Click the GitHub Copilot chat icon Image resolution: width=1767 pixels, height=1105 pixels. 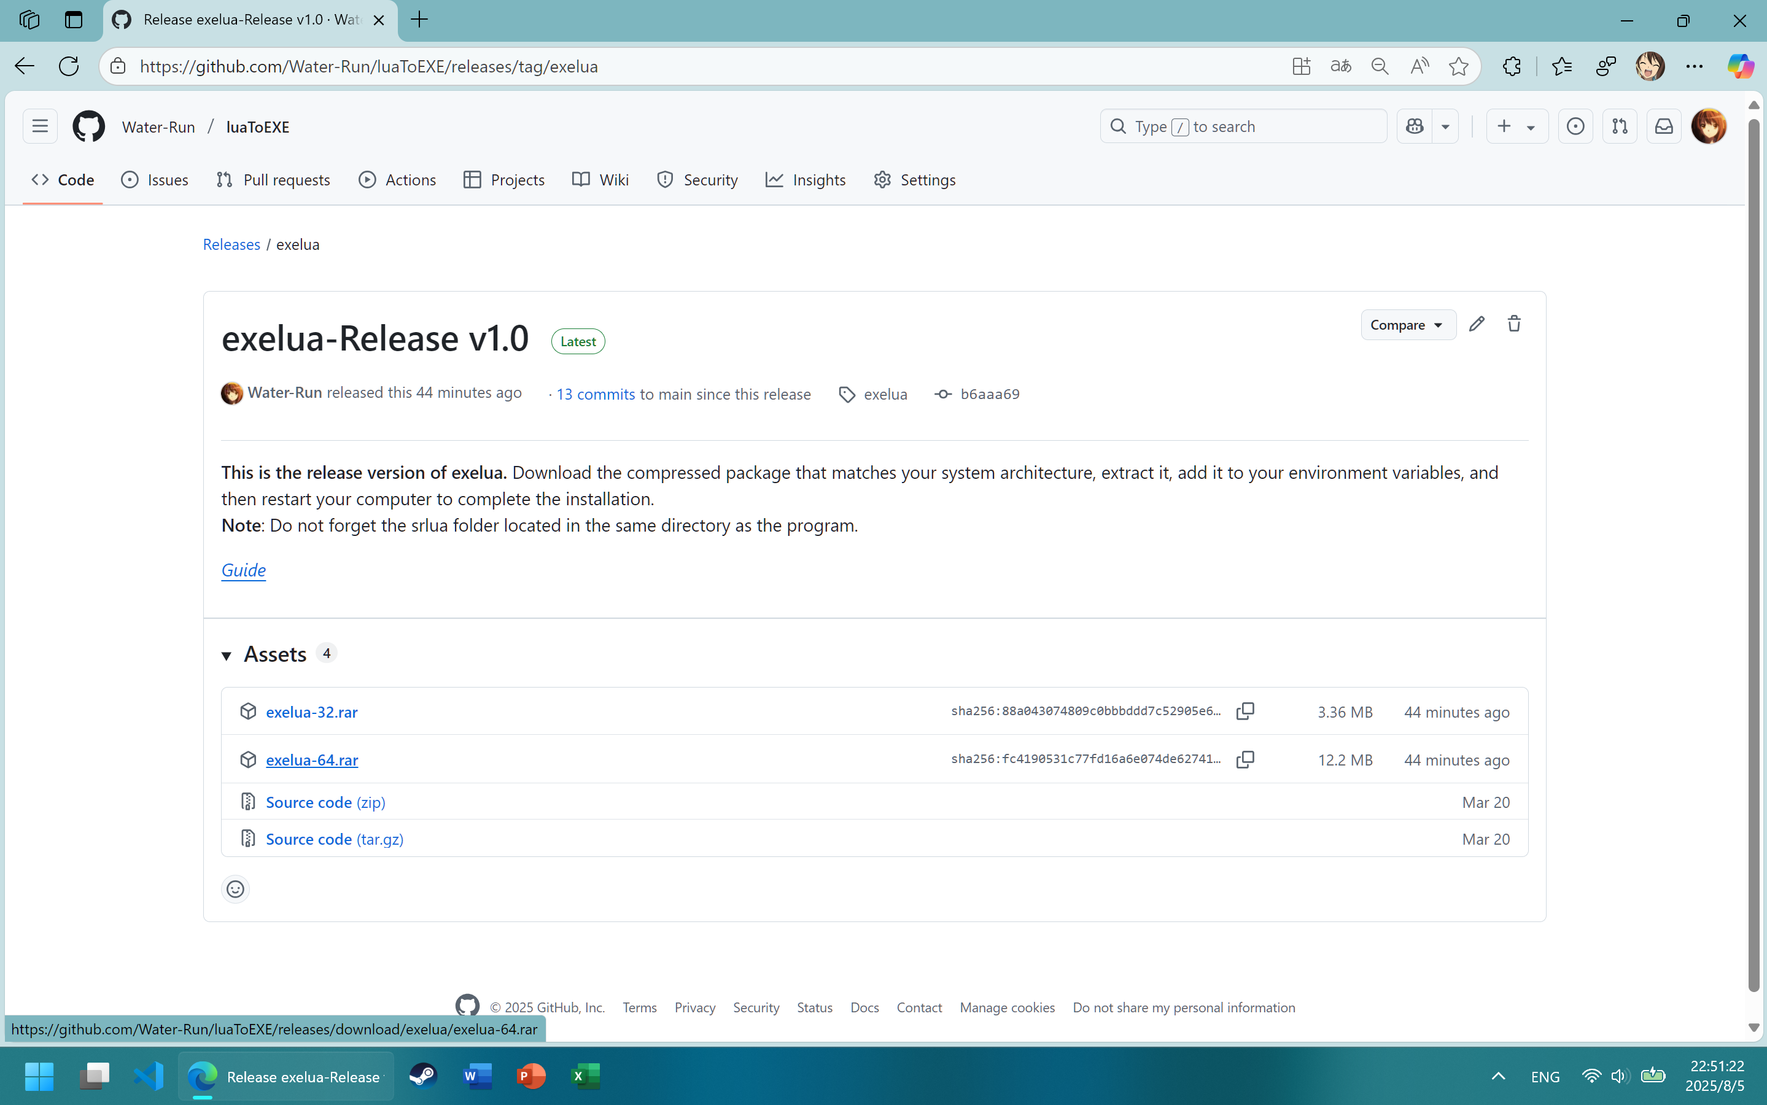(x=1415, y=126)
